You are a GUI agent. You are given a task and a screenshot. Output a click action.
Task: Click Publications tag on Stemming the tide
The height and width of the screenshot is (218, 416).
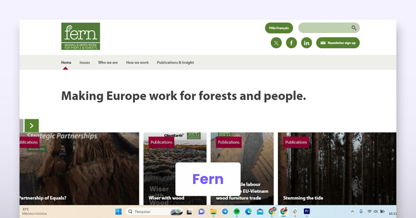click(296, 142)
